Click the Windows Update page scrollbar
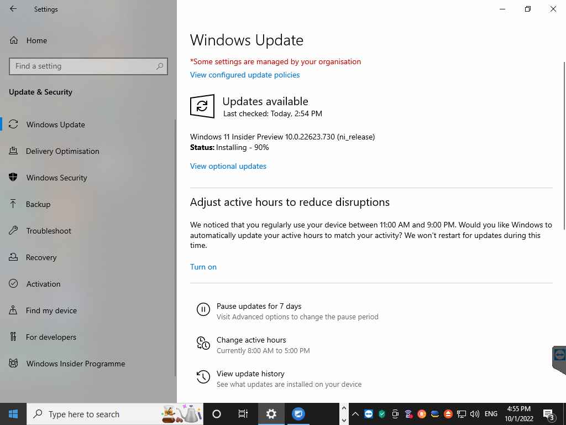The height and width of the screenshot is (425, 566). 564,144
